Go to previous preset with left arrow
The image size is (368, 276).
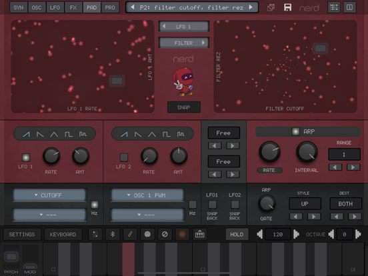[133, 7]
